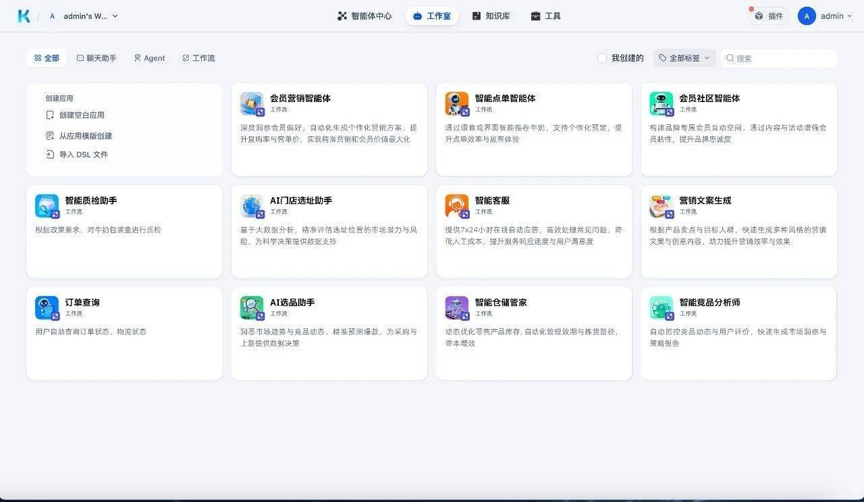Click the 智能质检助手 app icon

47,205
